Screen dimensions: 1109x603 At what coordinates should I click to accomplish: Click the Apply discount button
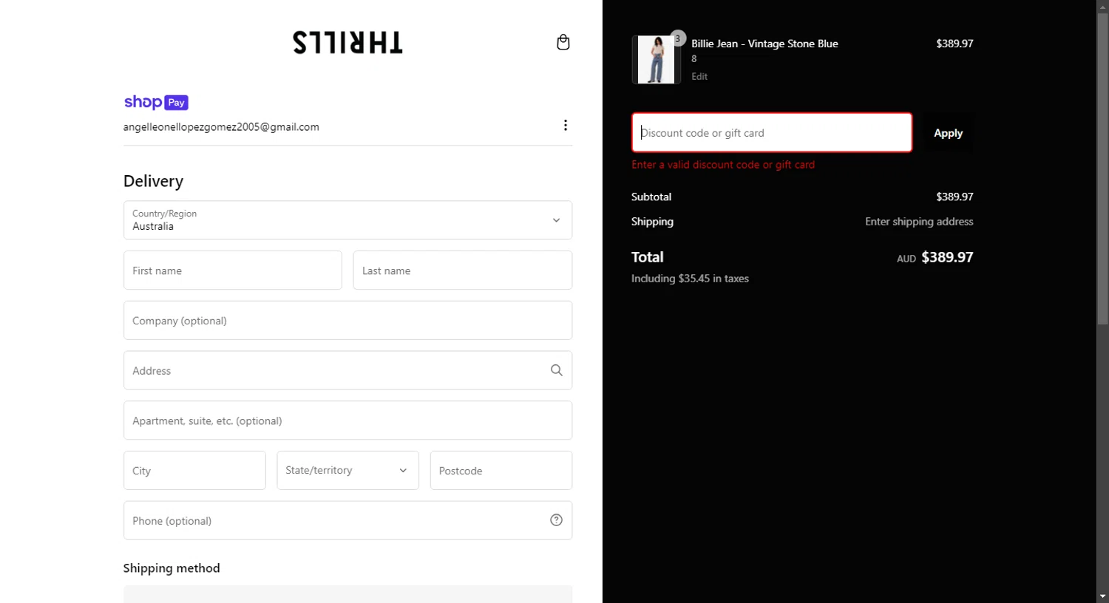point(948,133)
